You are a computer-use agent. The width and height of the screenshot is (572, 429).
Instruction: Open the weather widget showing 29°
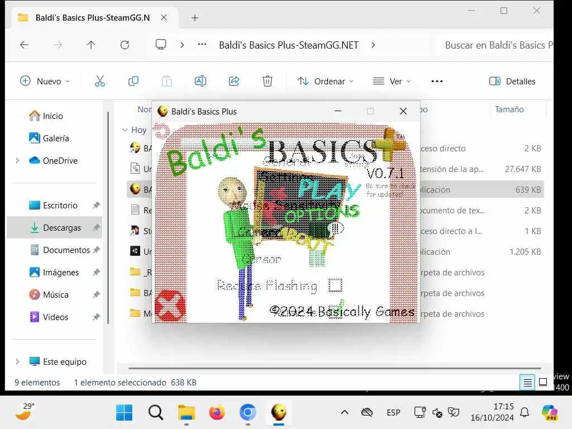25,412
